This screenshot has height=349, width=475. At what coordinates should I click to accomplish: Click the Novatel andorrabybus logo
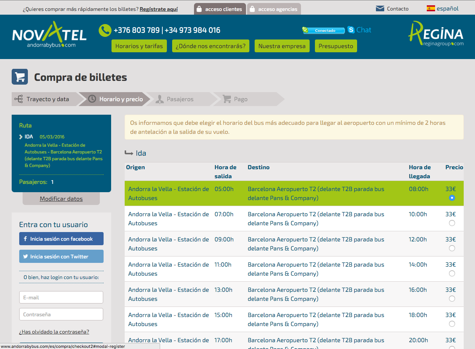pos(49,35)
